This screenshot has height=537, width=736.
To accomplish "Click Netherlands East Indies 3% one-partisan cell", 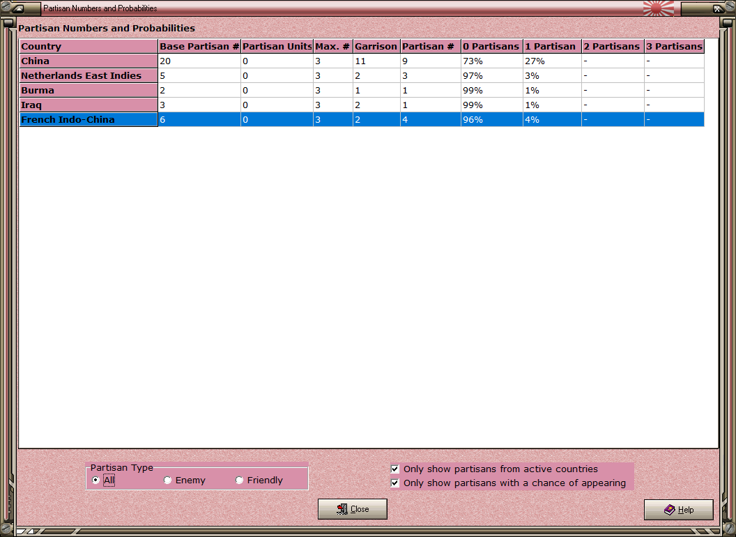I will [552, 75].
